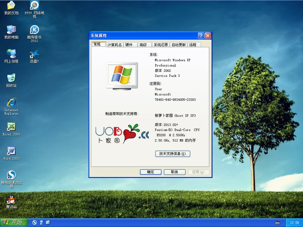The image size is (303, 227).
Task: Click the text 版本:2013.02+
Action: click(x=166, y=124)
